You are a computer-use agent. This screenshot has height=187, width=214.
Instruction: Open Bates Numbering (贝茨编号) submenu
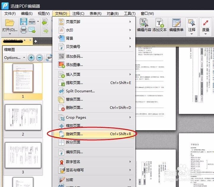click(x=94, y=47)
